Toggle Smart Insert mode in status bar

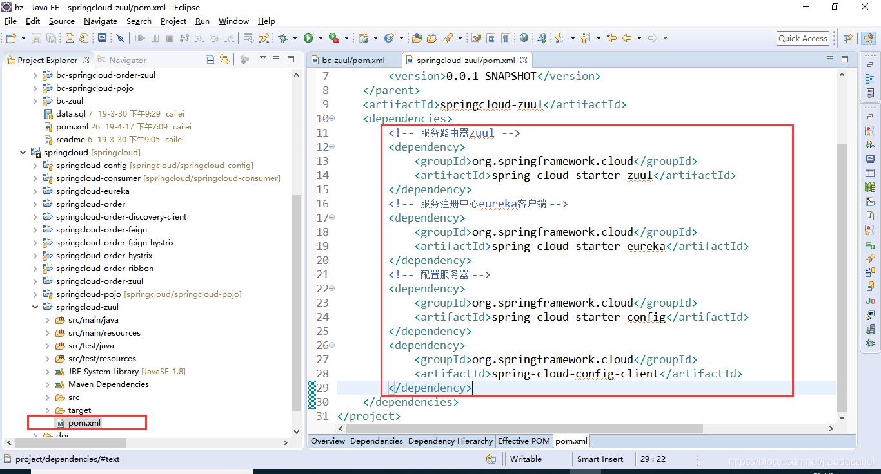click(600, 459)
